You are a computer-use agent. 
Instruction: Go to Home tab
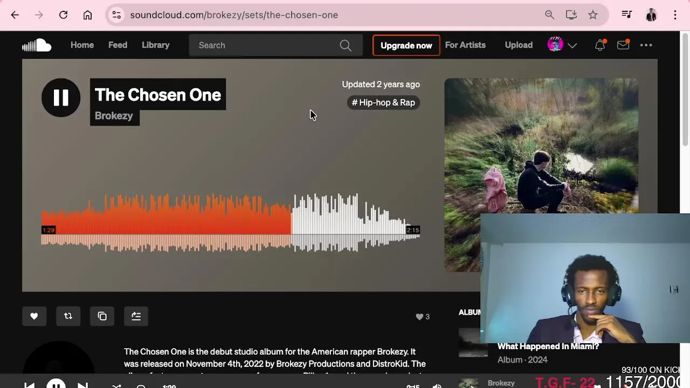tap(82, 45)
